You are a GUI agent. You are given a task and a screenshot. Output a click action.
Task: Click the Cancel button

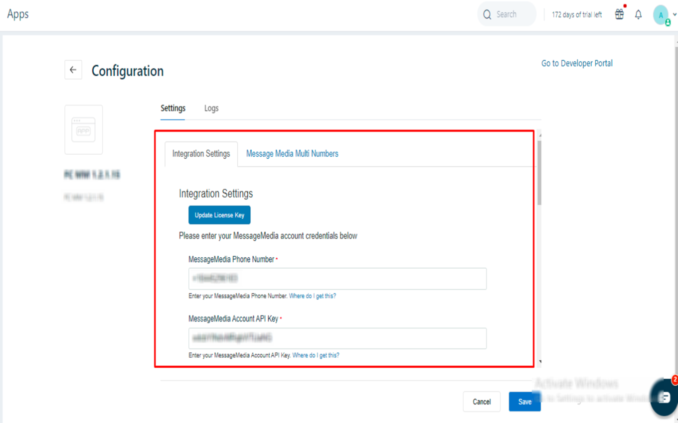(x=482, y=402)
